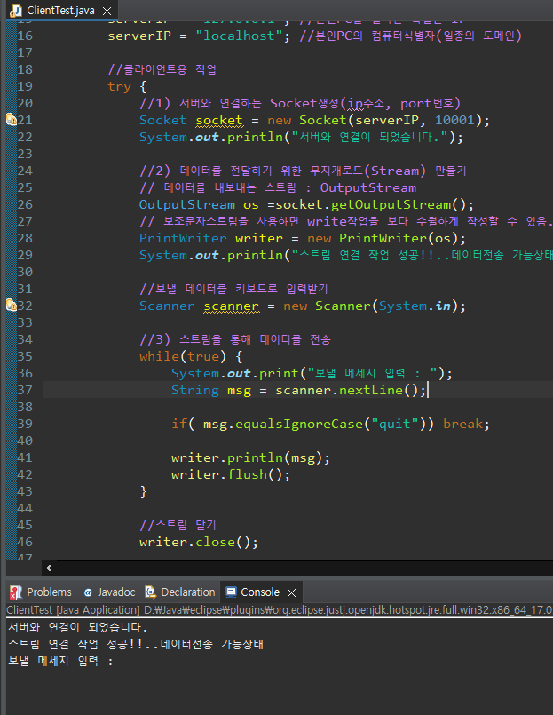Viewport: 553px width, 715px height.
Task: Click the closing brace on line 43
Action: coord(143,491)
